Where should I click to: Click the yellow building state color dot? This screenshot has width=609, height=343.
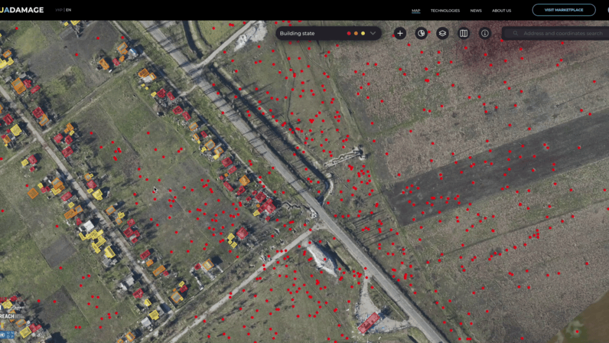(x=363, y=33)
